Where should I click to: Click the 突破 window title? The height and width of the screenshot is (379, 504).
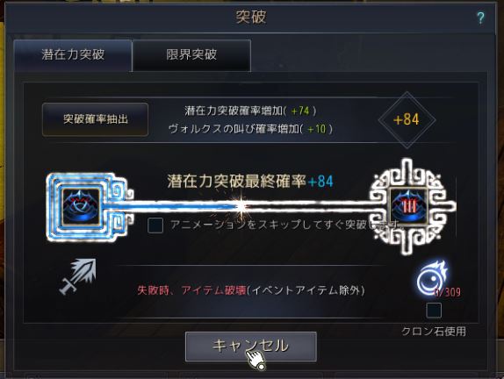point(251,17)
